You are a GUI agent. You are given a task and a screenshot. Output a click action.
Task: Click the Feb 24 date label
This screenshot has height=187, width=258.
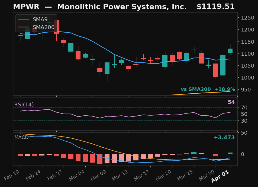(33, 175)
